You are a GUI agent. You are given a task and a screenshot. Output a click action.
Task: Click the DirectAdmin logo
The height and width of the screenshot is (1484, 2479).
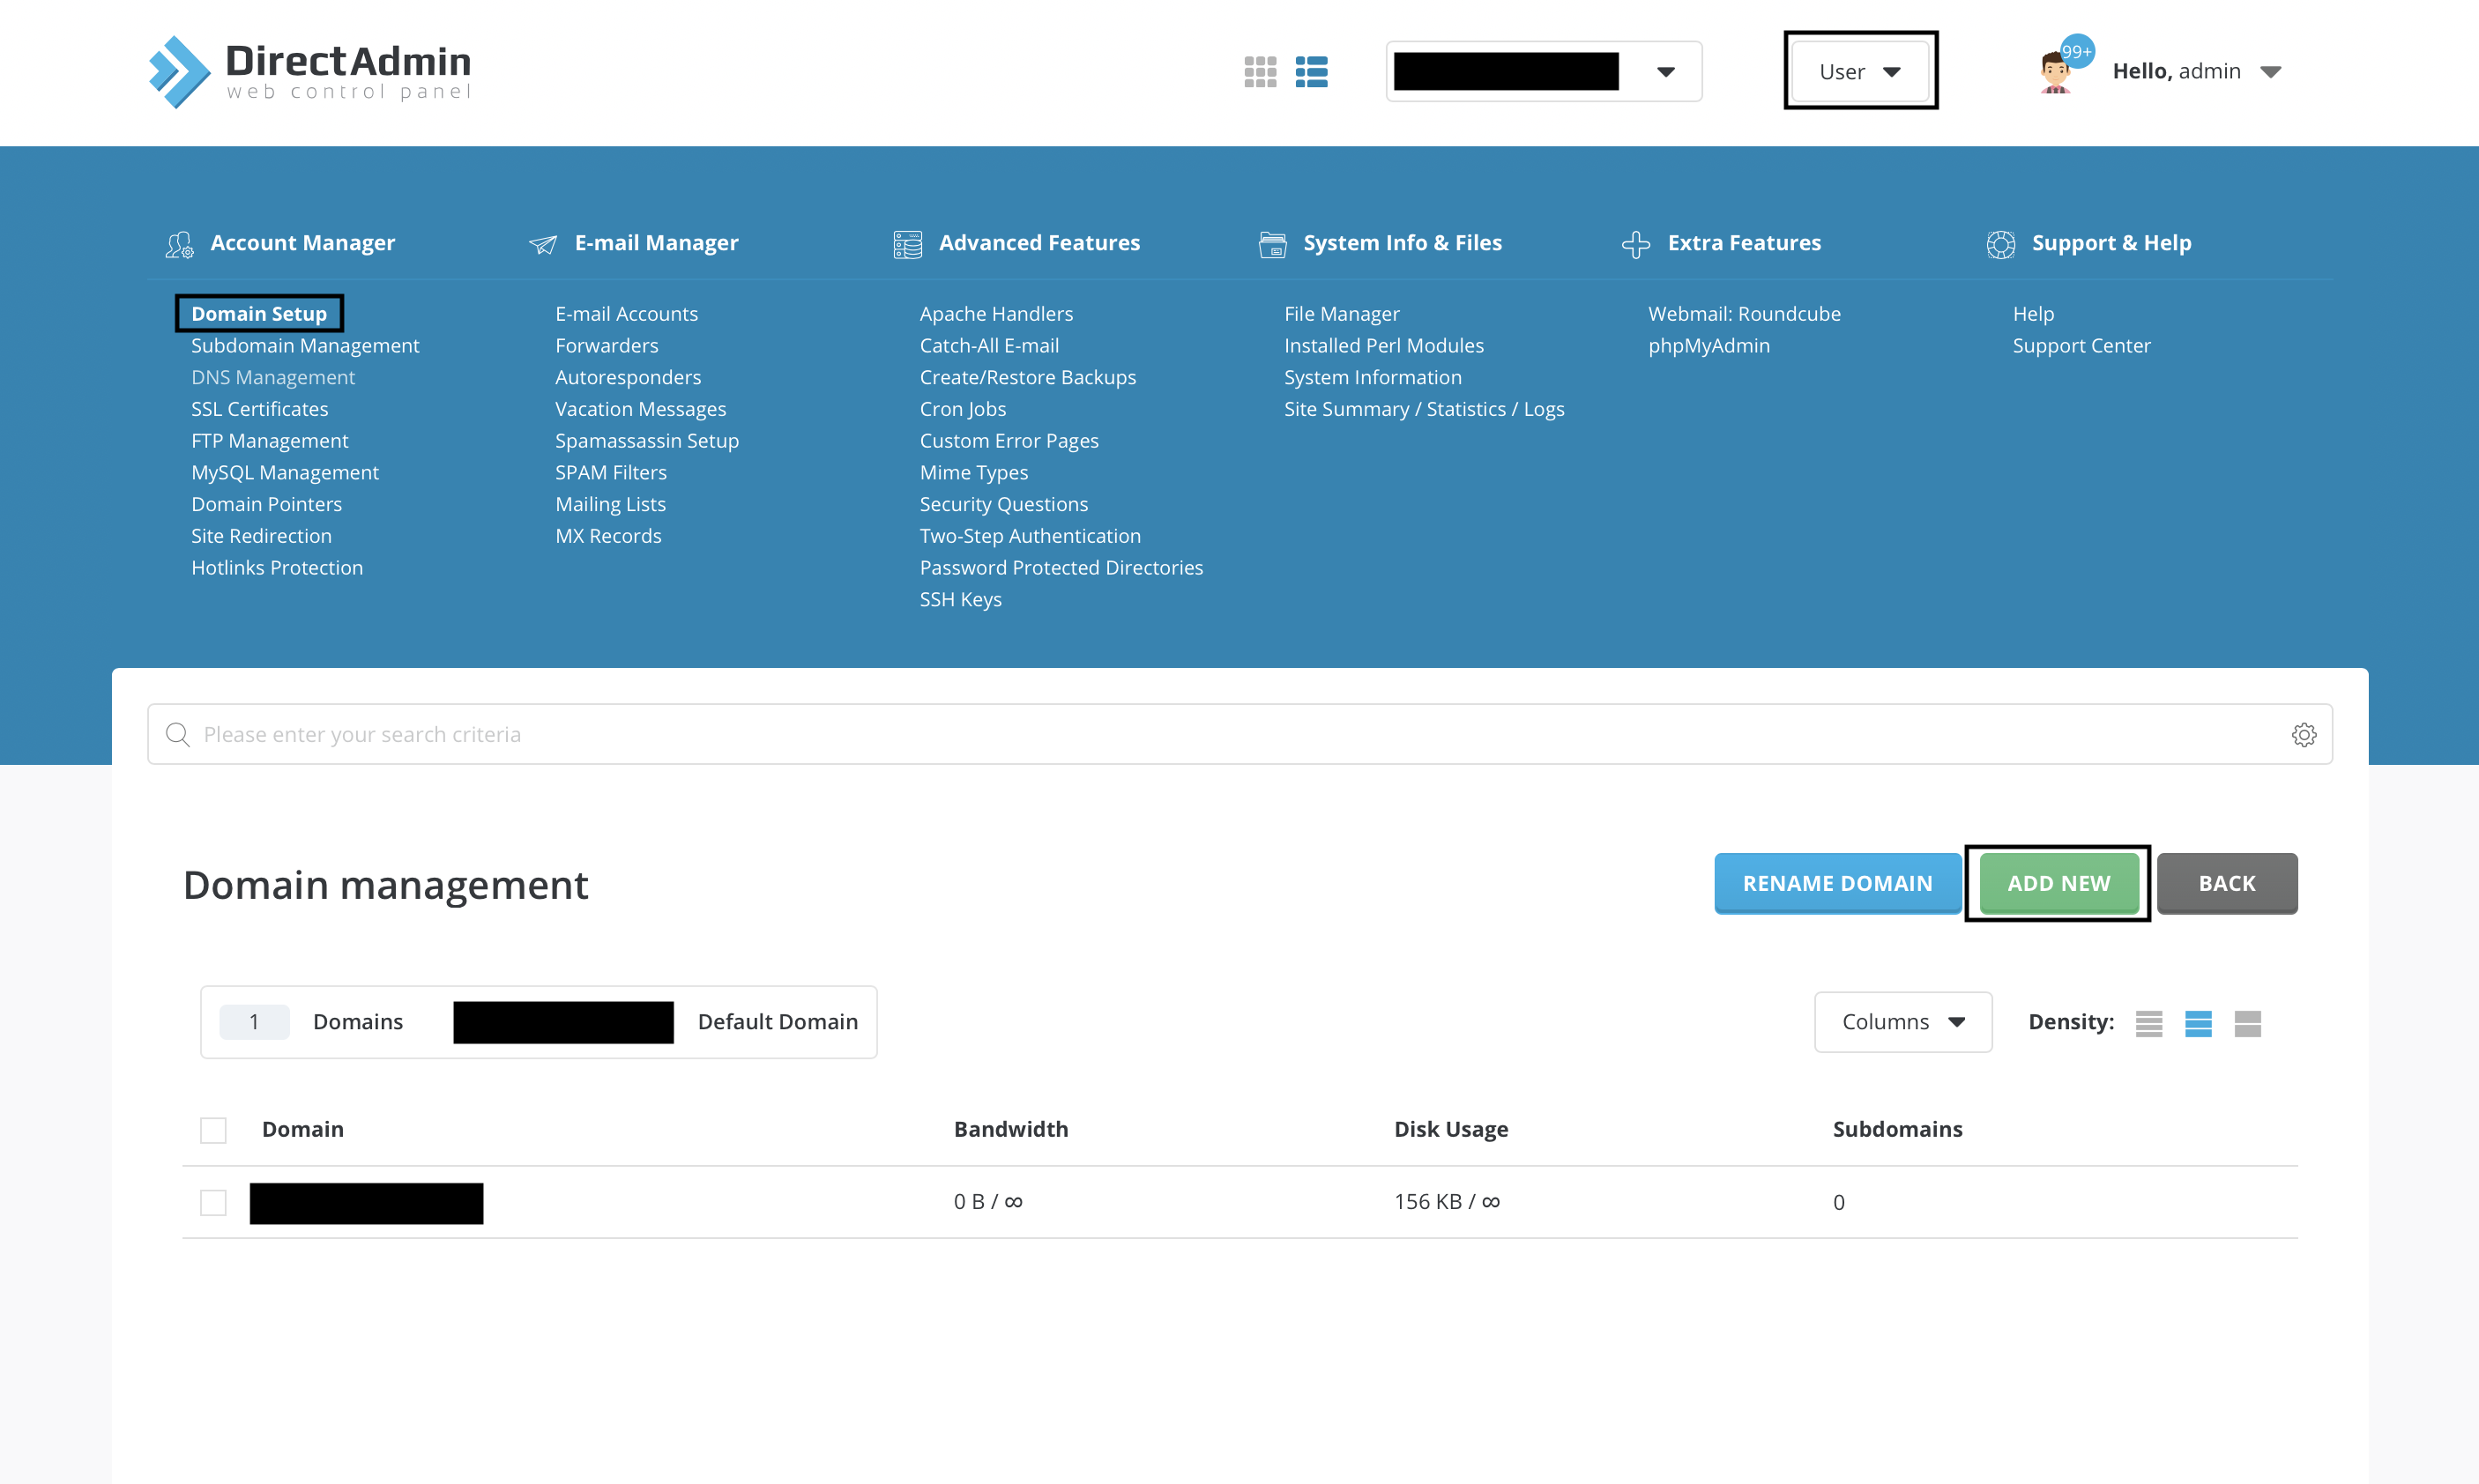coord(310,72)
